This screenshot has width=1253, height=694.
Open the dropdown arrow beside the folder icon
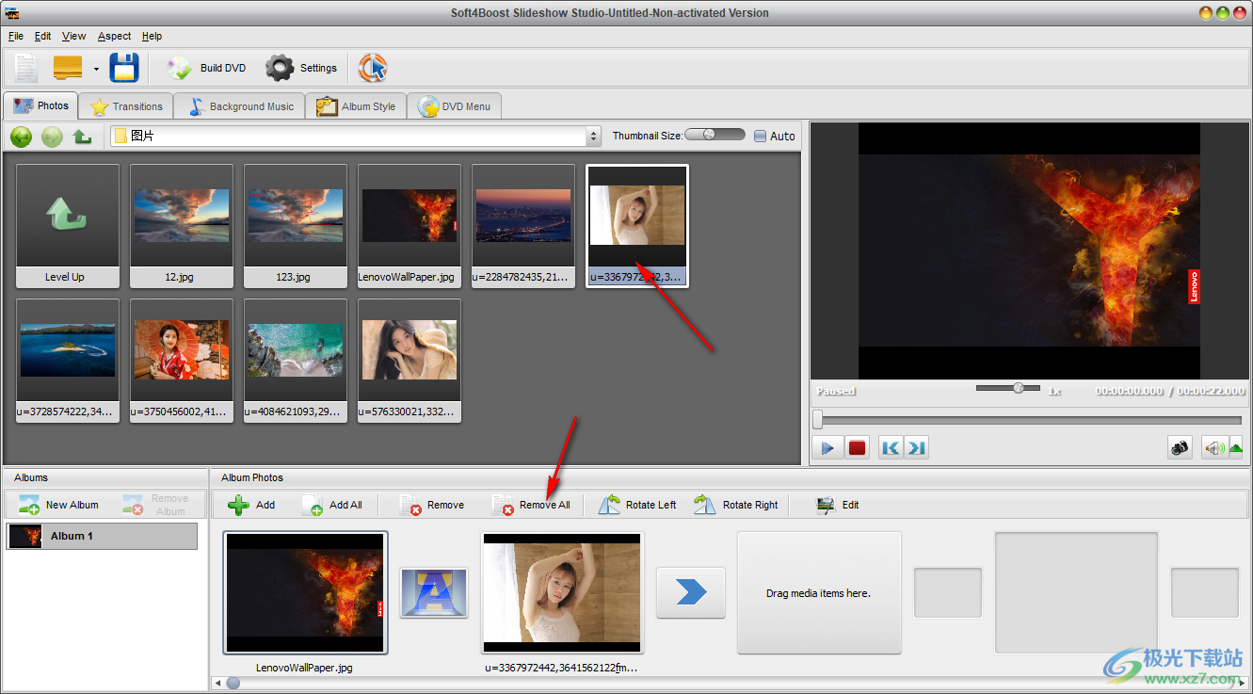coord(96,69)
